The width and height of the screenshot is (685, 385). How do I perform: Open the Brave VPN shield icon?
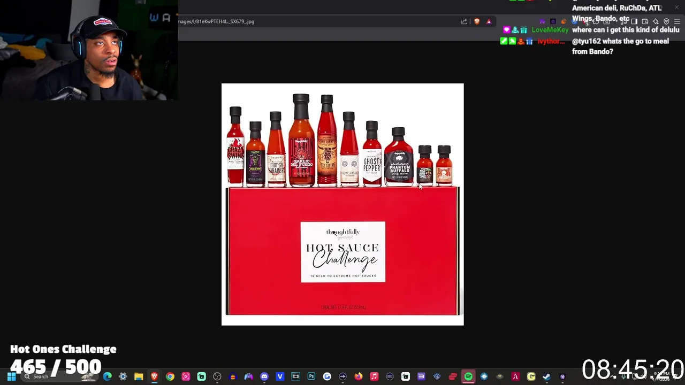pyautogui.click(x=666, y=21)
